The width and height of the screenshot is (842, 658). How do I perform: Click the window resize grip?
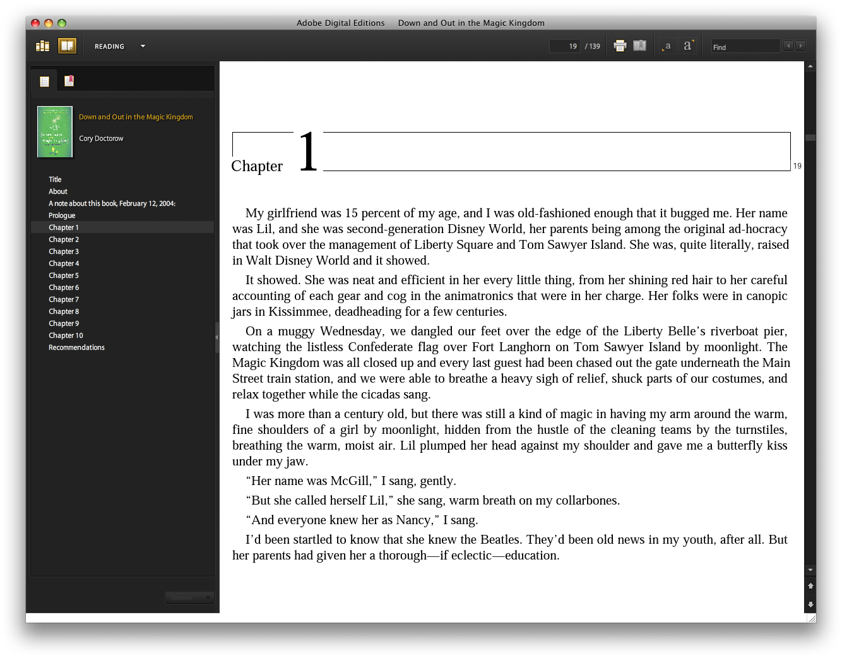(811, 618)
